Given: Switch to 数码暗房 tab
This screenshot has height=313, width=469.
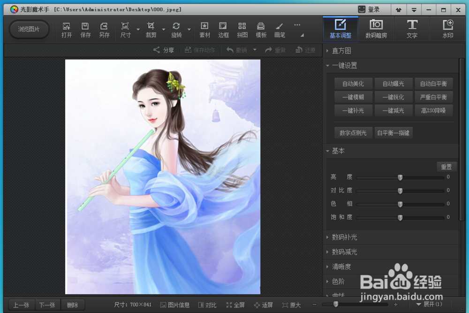Looking at the screenshot, I should pos(376,29).
